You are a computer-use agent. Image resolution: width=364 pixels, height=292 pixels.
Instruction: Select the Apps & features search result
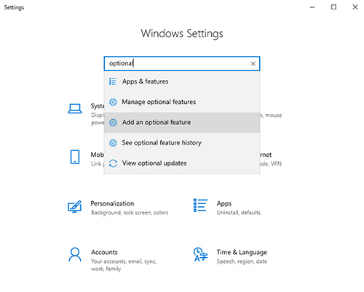point(182,81)
